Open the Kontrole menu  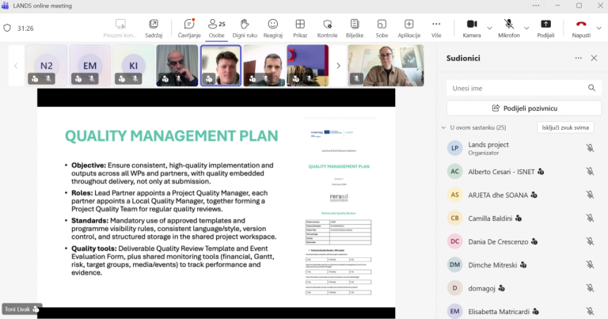(327, 28)
